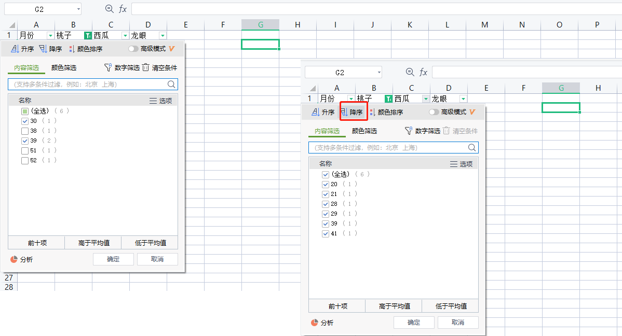Select column P header in back window

[x=597, y=24]
